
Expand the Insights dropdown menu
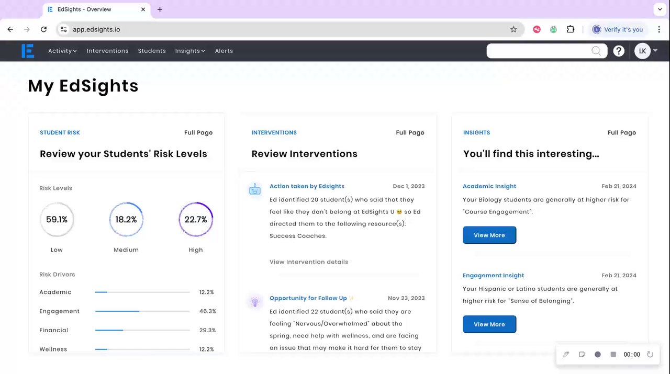pos(190,51)
